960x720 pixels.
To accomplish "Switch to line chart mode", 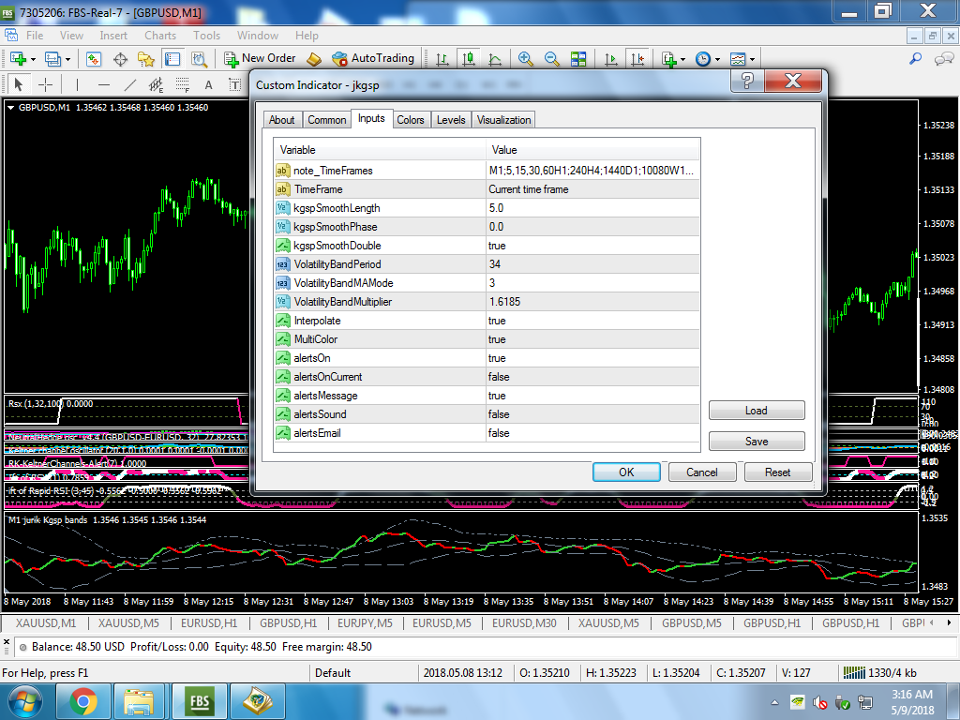I will (x=495, y=59).
